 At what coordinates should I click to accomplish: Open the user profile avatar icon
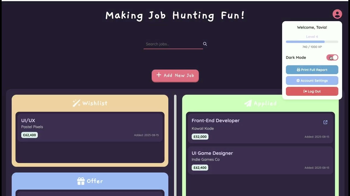click(337, 14)
